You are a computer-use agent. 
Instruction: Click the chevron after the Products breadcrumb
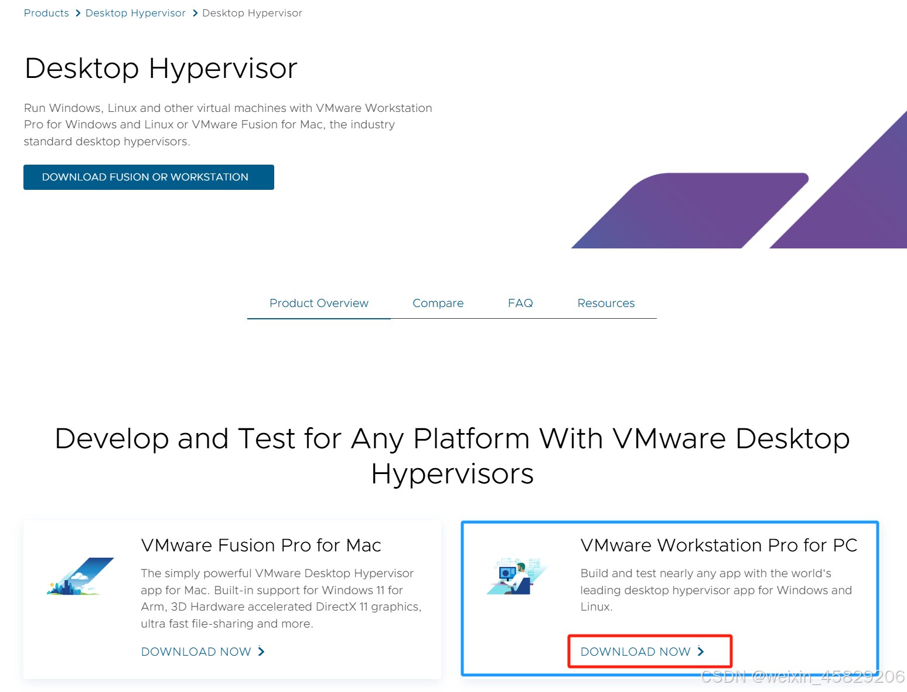(77, 12)
